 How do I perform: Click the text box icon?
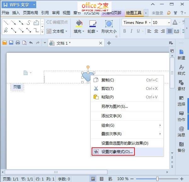pos(49,31)
